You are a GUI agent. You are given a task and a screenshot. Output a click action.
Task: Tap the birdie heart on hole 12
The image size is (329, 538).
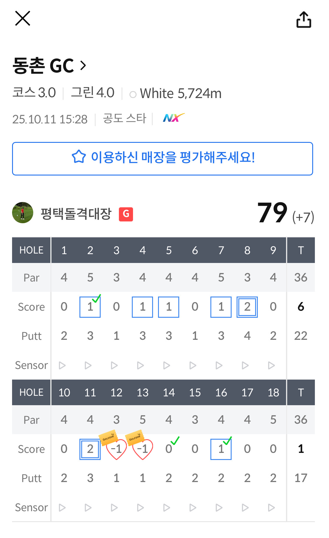[117, 449]
